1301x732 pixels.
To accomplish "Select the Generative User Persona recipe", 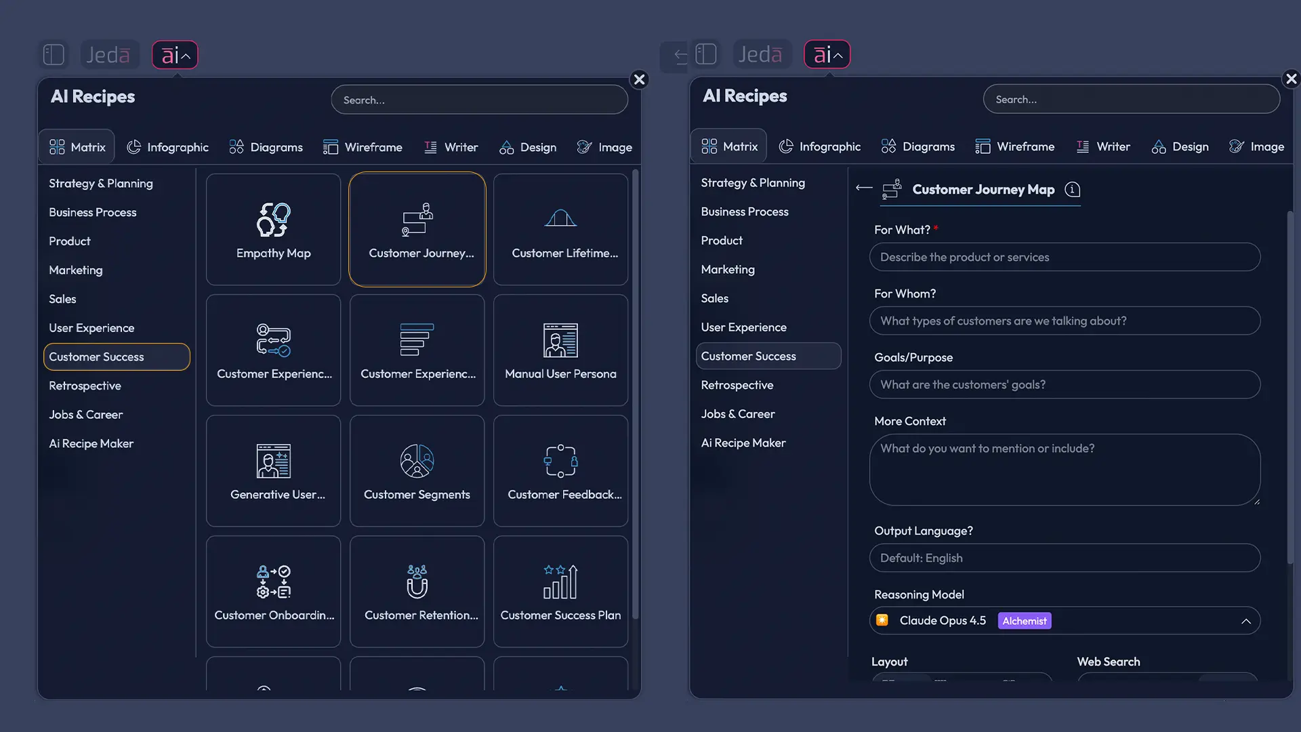I will tap(273, 470).
